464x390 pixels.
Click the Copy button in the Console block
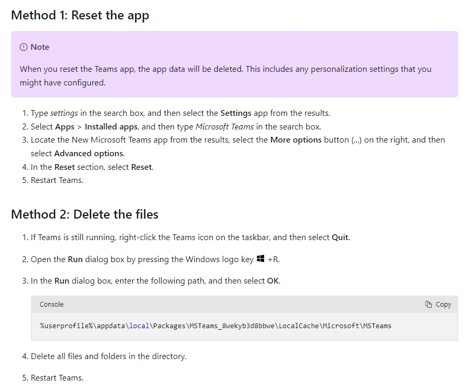(438, 305)
